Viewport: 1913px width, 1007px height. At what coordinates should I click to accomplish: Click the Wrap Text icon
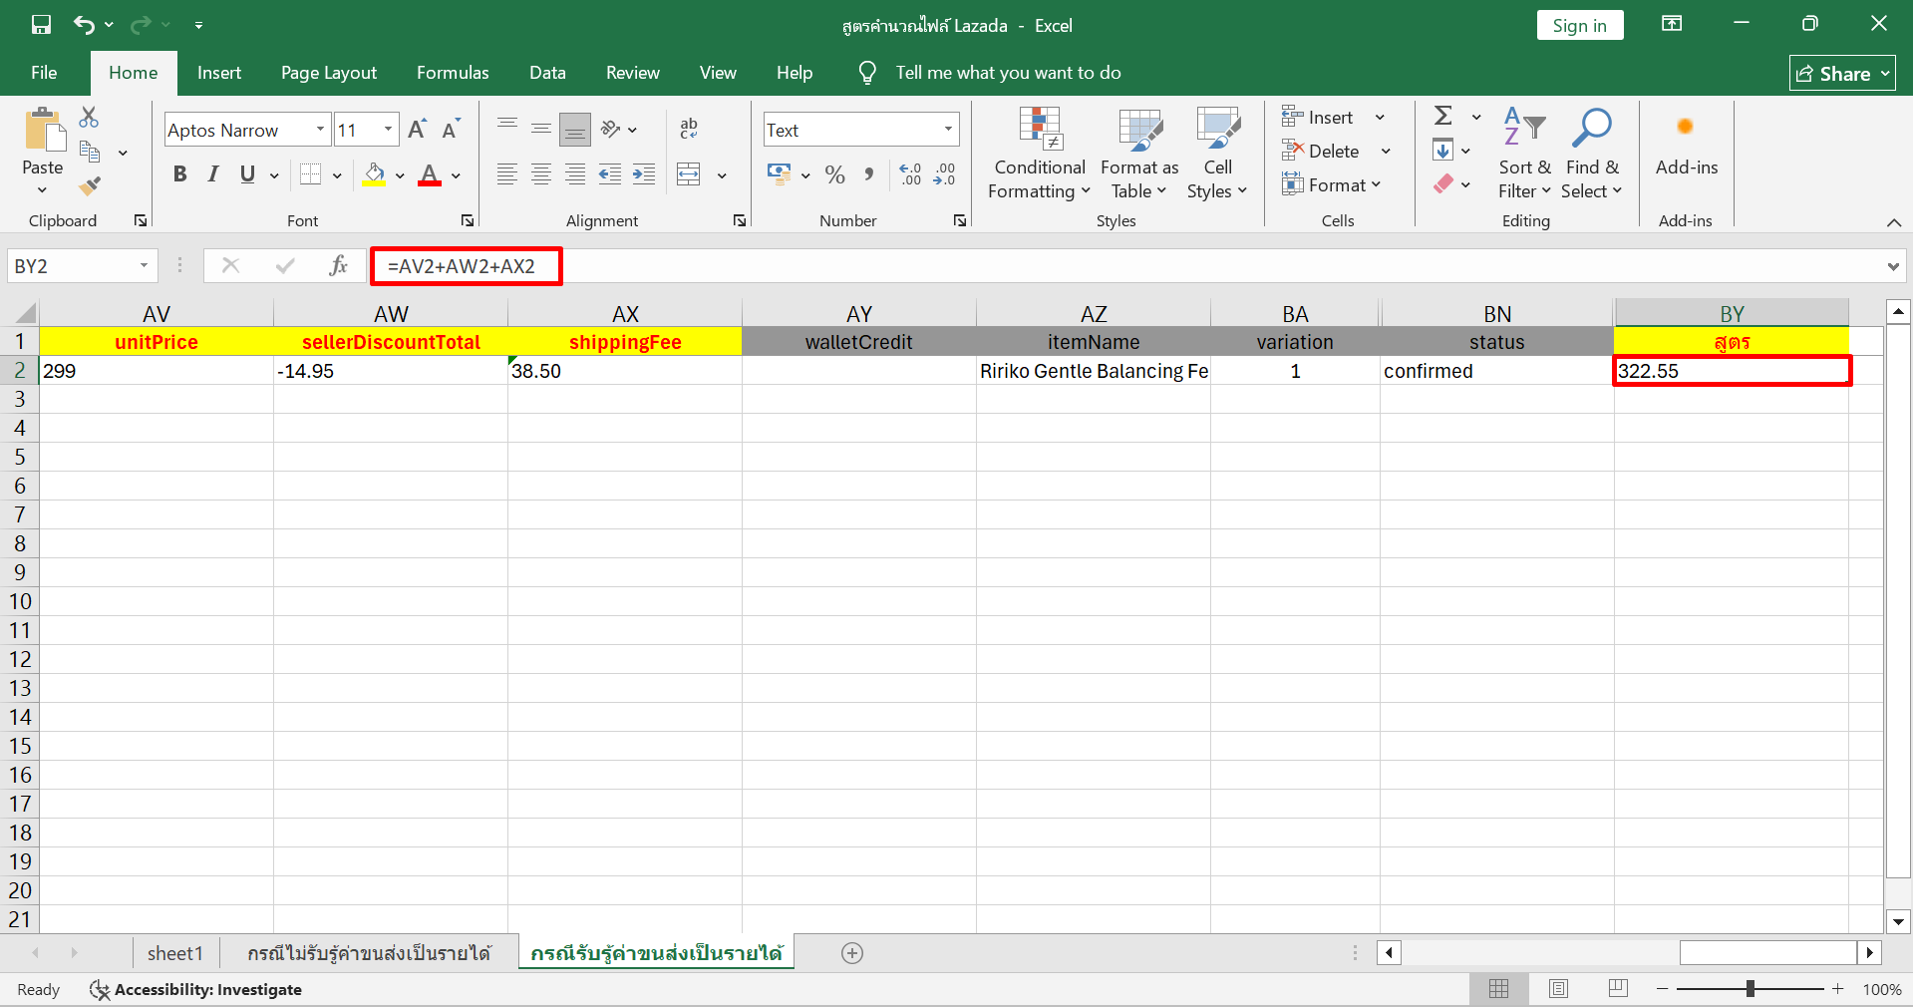click(x=689, y=129)
